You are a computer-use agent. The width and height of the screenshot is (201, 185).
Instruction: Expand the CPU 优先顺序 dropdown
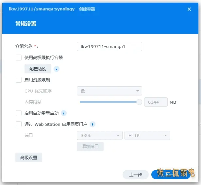click(x=109, y=91)
